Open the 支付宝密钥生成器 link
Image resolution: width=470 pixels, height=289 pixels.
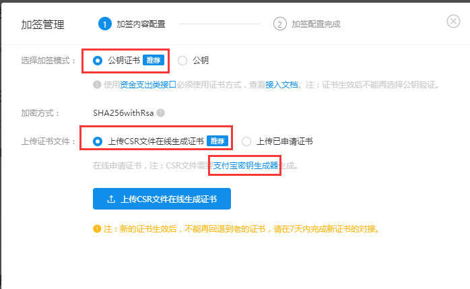click(x=246, y=166)
